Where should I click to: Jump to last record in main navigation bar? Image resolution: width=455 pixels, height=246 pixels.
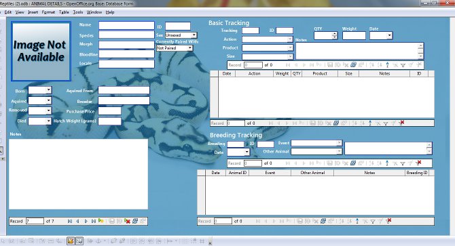pos(94,221)
